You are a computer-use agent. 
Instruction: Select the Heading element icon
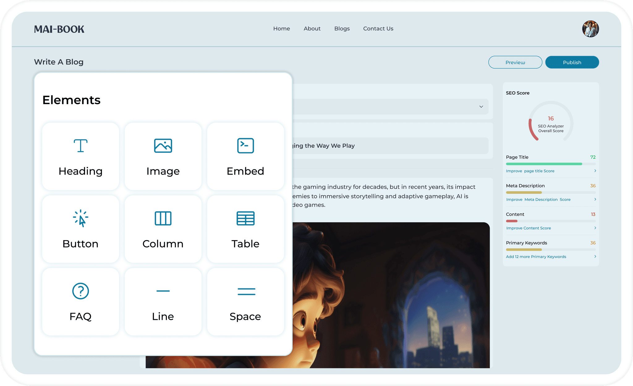click(80, 146)
